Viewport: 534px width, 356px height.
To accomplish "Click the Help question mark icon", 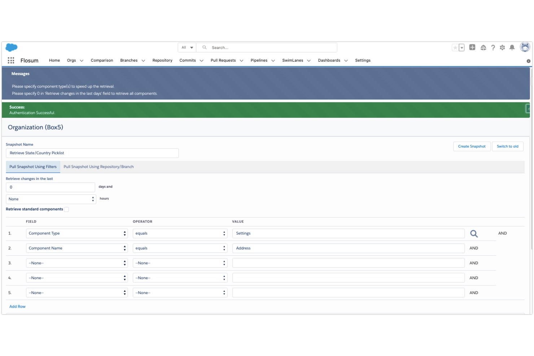I will pyautogui.click(x=493, y=47).
